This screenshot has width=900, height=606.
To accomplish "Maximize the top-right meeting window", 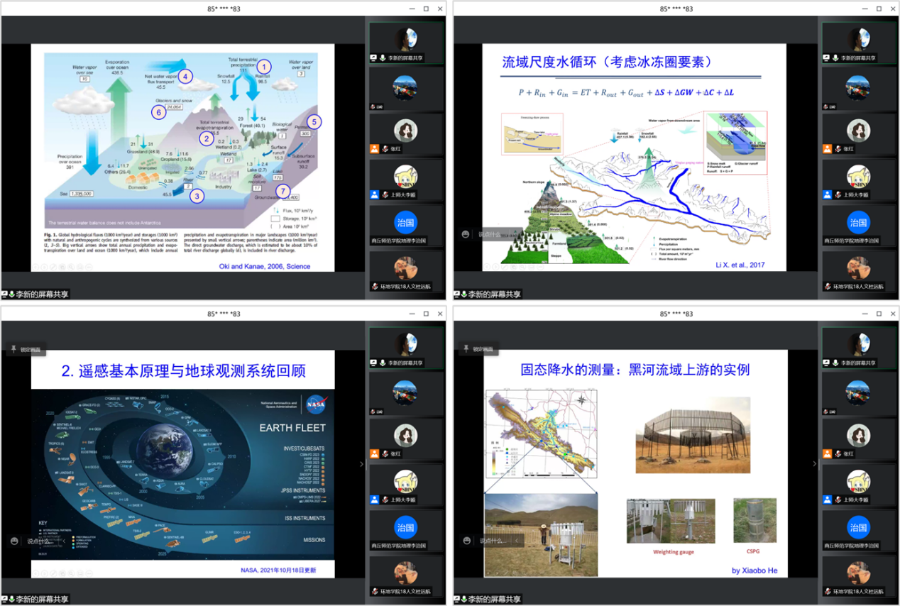I will [879, 9].
